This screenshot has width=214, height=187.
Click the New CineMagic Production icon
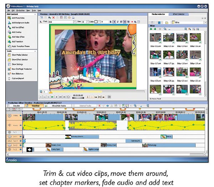pyautogui.click(x=9, y=69)
